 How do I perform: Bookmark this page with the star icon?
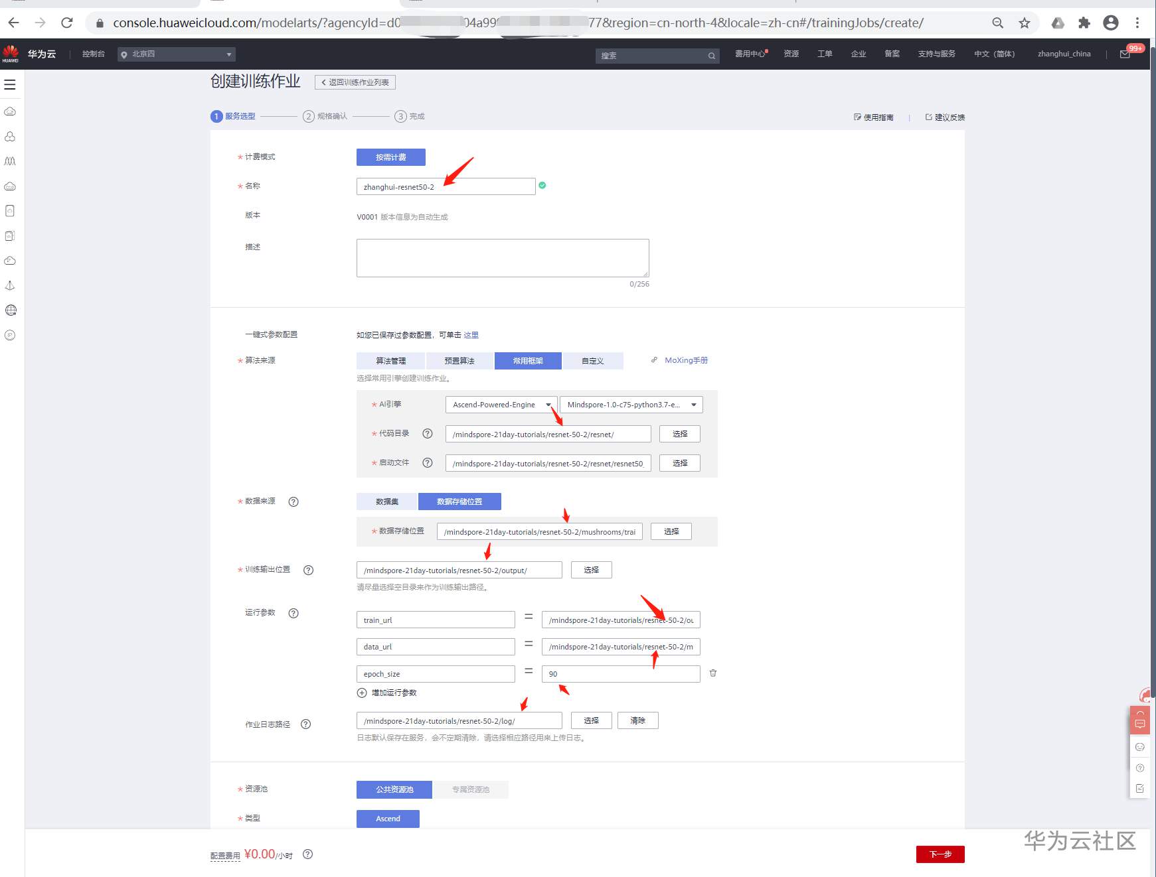coord(1025,23)
